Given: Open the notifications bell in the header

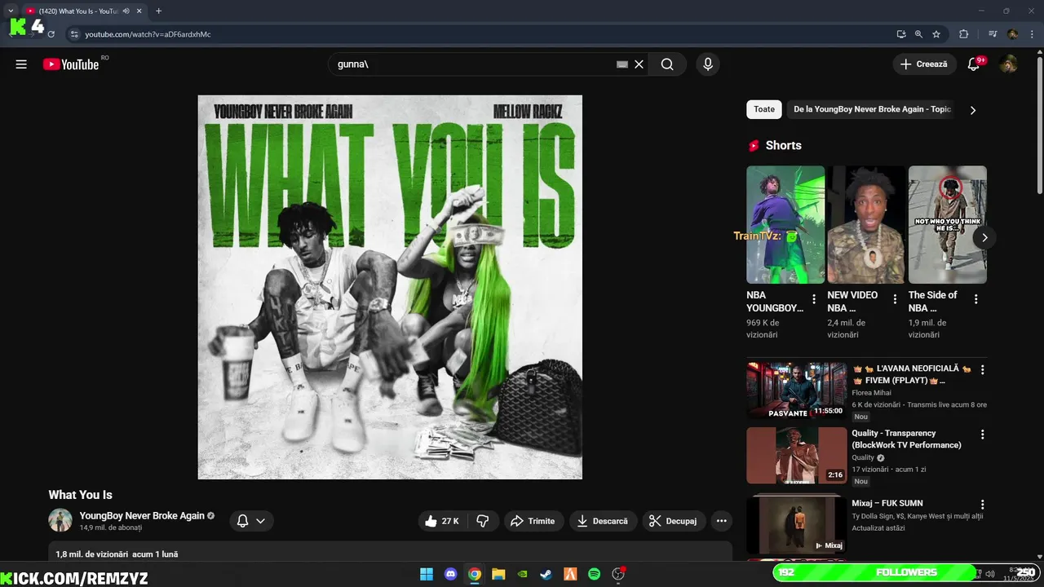Looking at the screenshot, I should pyautogui.click(x=973, y=64).
